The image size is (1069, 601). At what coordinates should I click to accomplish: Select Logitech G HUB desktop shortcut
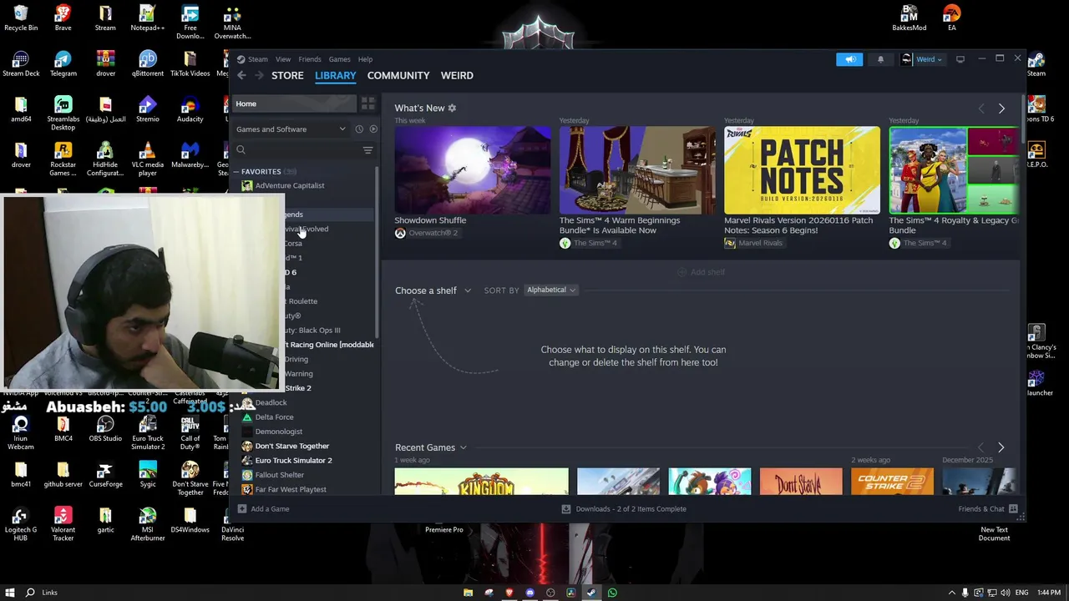tap(21, 523)
